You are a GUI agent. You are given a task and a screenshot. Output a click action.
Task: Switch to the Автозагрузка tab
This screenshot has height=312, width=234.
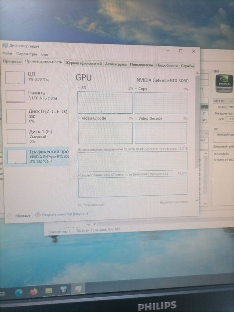click(x=116, y=64)
